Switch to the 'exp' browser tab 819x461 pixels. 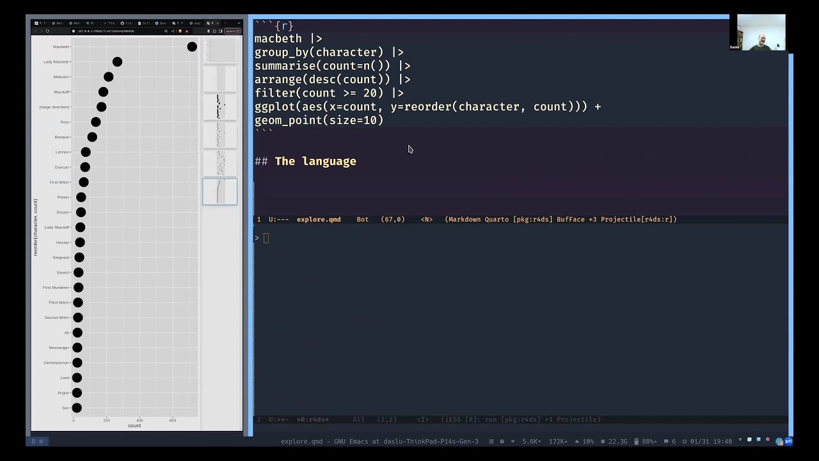(x=195, y=23)
